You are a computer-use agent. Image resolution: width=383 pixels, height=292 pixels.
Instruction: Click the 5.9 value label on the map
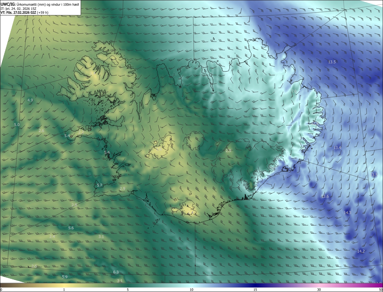65,277
